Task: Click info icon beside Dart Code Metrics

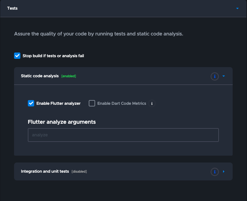Action: [152, 103]
